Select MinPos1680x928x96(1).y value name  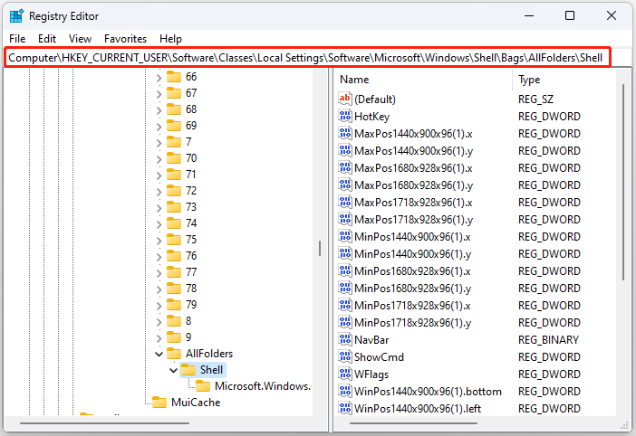[412, 289]
